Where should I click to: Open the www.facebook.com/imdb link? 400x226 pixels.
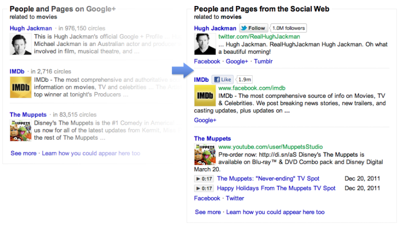[x=250, y=88]
